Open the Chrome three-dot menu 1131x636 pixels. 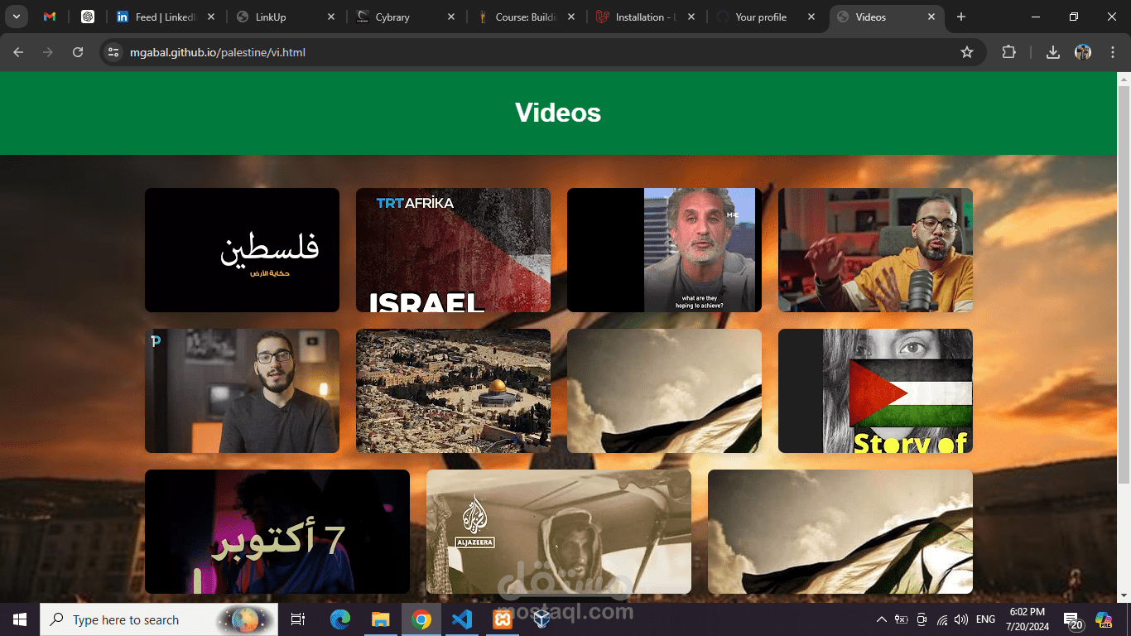pyautogui.click(x=1111, y=52)
